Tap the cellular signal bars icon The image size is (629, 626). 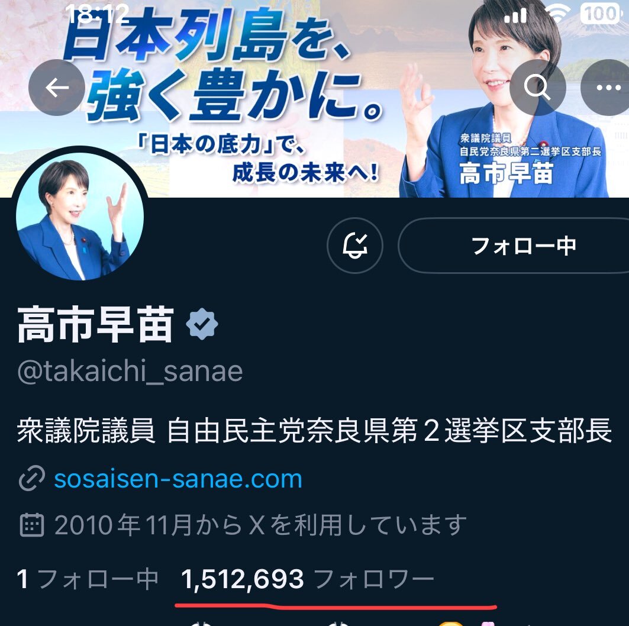coord(515,15)
